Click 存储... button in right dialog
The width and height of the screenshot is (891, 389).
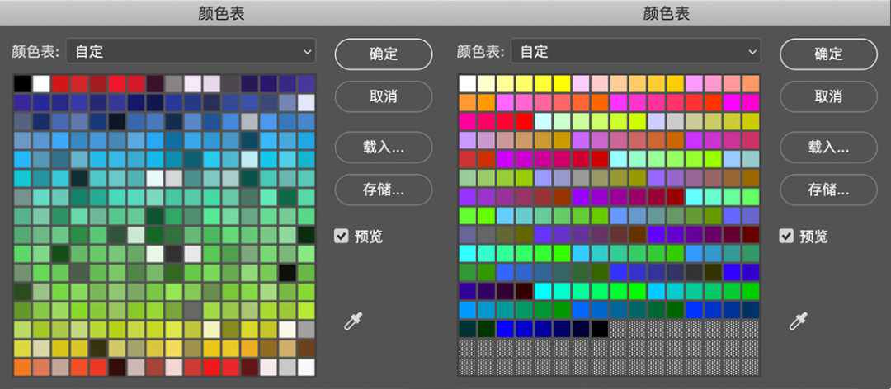(828, 190)
